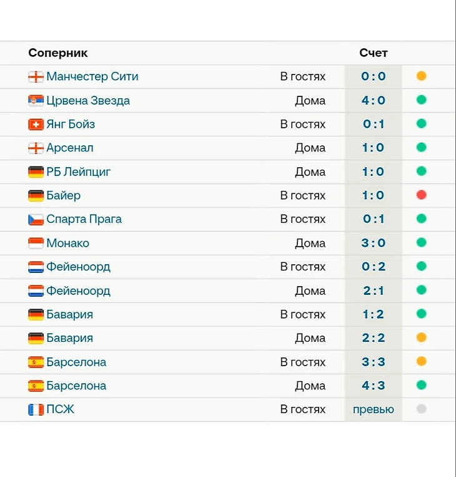Click the Germany flag beside Байер

(36, 195)
